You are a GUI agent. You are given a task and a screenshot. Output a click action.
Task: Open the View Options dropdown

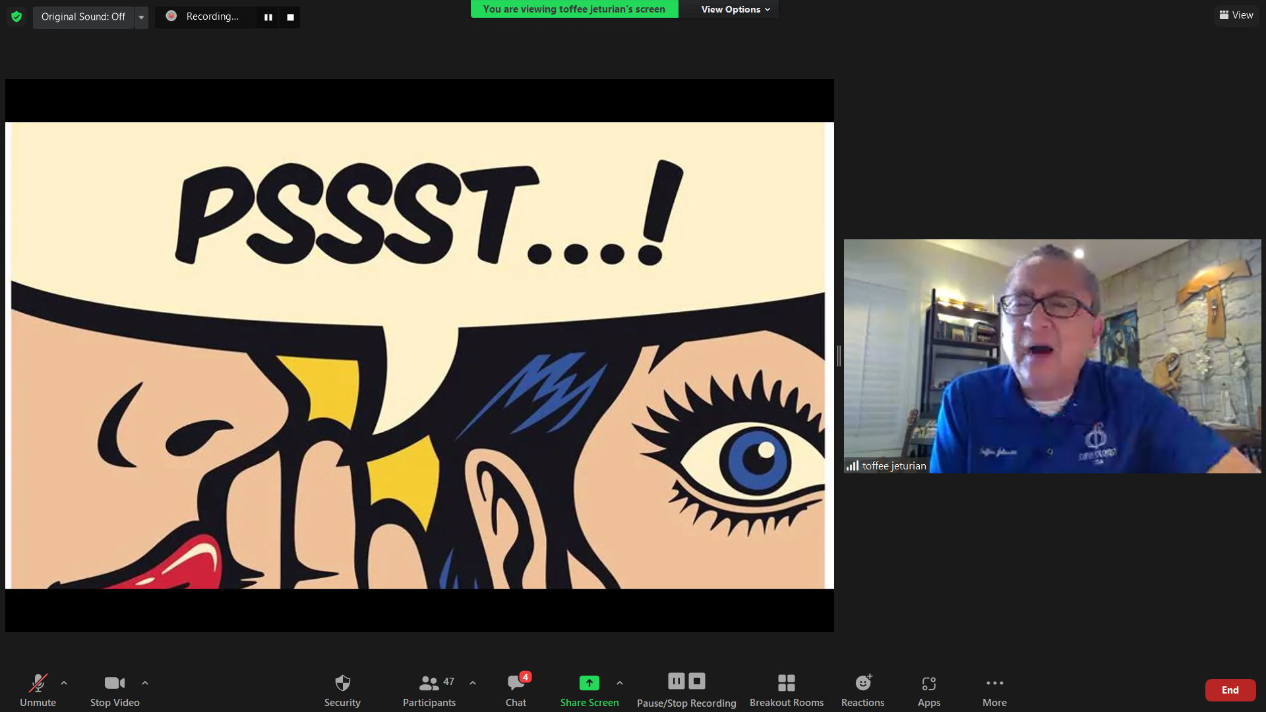point(735,9)
